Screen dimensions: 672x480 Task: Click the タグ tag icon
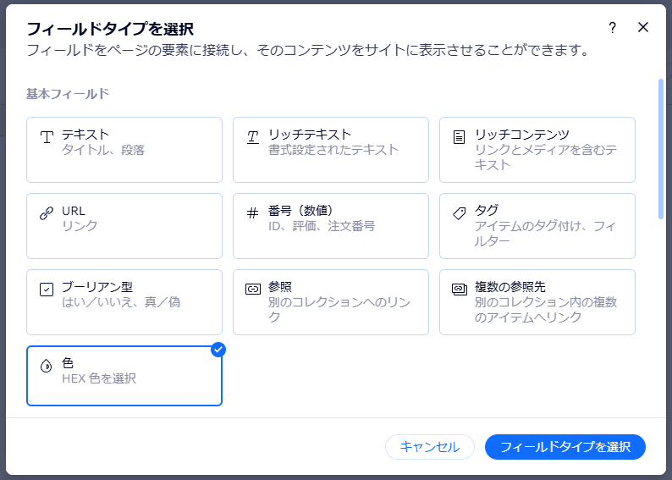pos(459,213)
